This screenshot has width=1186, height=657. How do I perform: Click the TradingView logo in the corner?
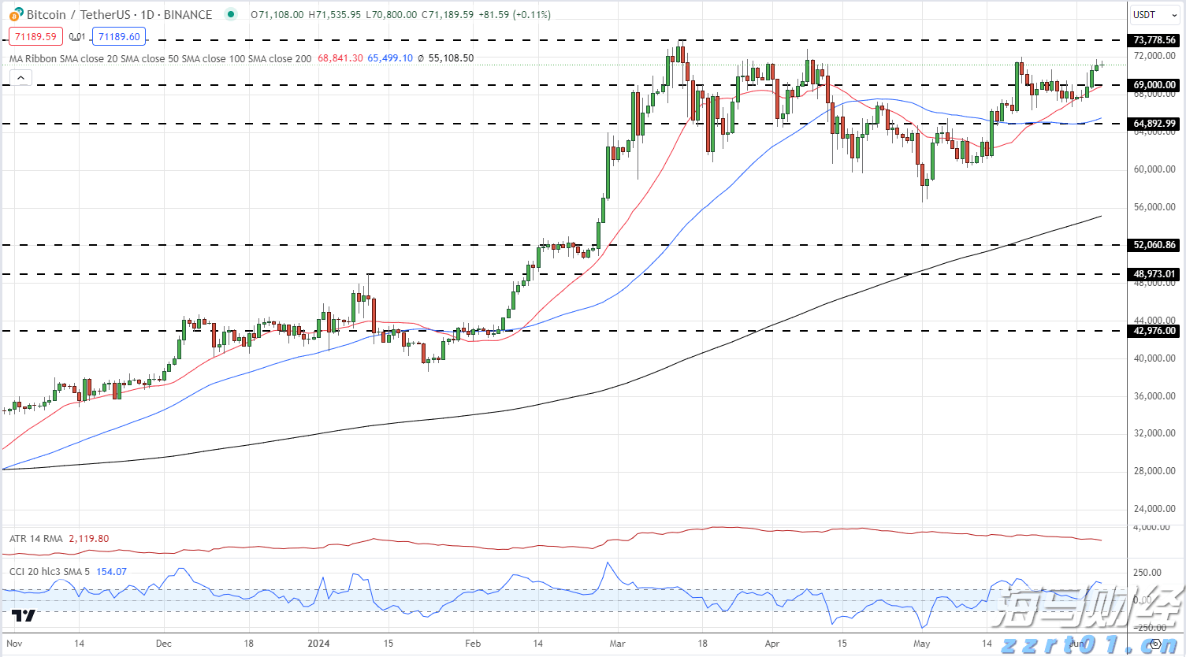coord(24,616)
